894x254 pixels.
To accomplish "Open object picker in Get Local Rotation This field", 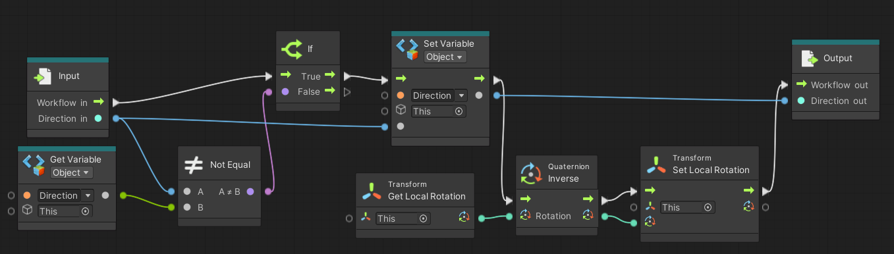I will pos(423,218).
